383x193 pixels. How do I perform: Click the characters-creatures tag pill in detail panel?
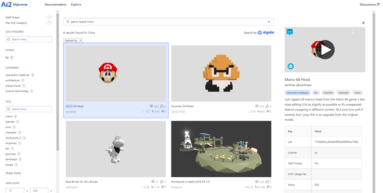[x=297, y=93]
